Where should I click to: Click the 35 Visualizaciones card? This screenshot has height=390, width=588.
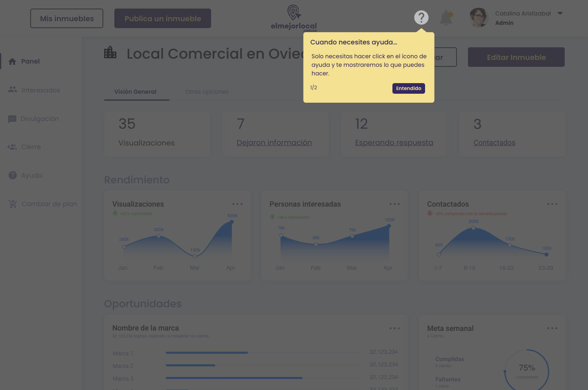(x=157, y=134)
